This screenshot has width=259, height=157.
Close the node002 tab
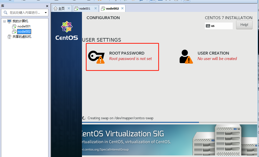(x=122, y=8)
